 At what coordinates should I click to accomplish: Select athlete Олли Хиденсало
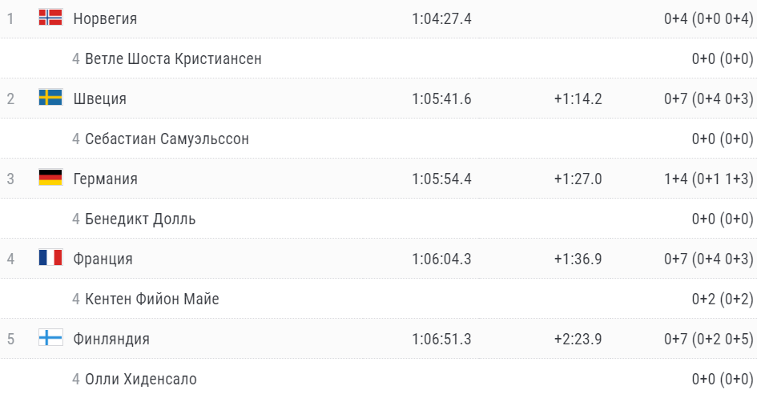(141, 379)
